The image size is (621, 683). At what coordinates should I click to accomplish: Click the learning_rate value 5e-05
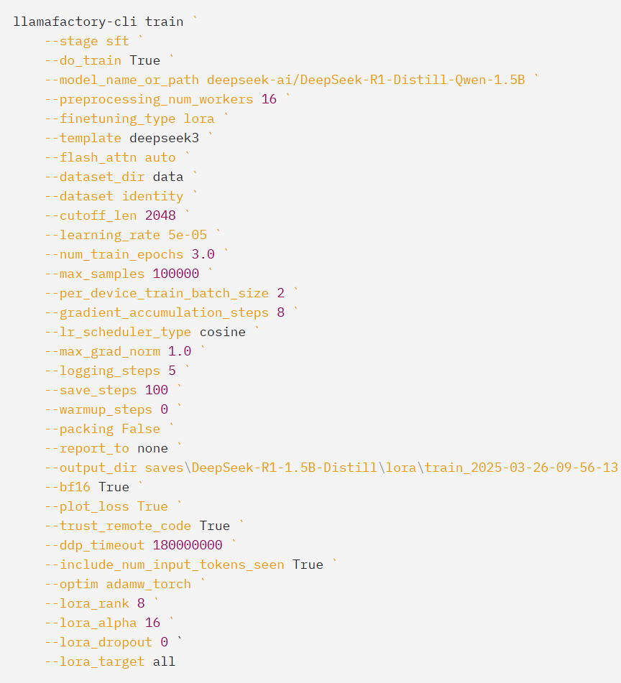click(188, 235)
